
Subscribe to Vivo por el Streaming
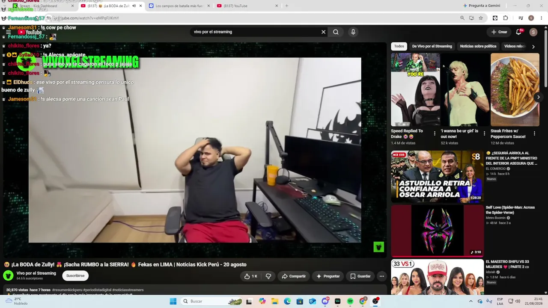point(75,276)
